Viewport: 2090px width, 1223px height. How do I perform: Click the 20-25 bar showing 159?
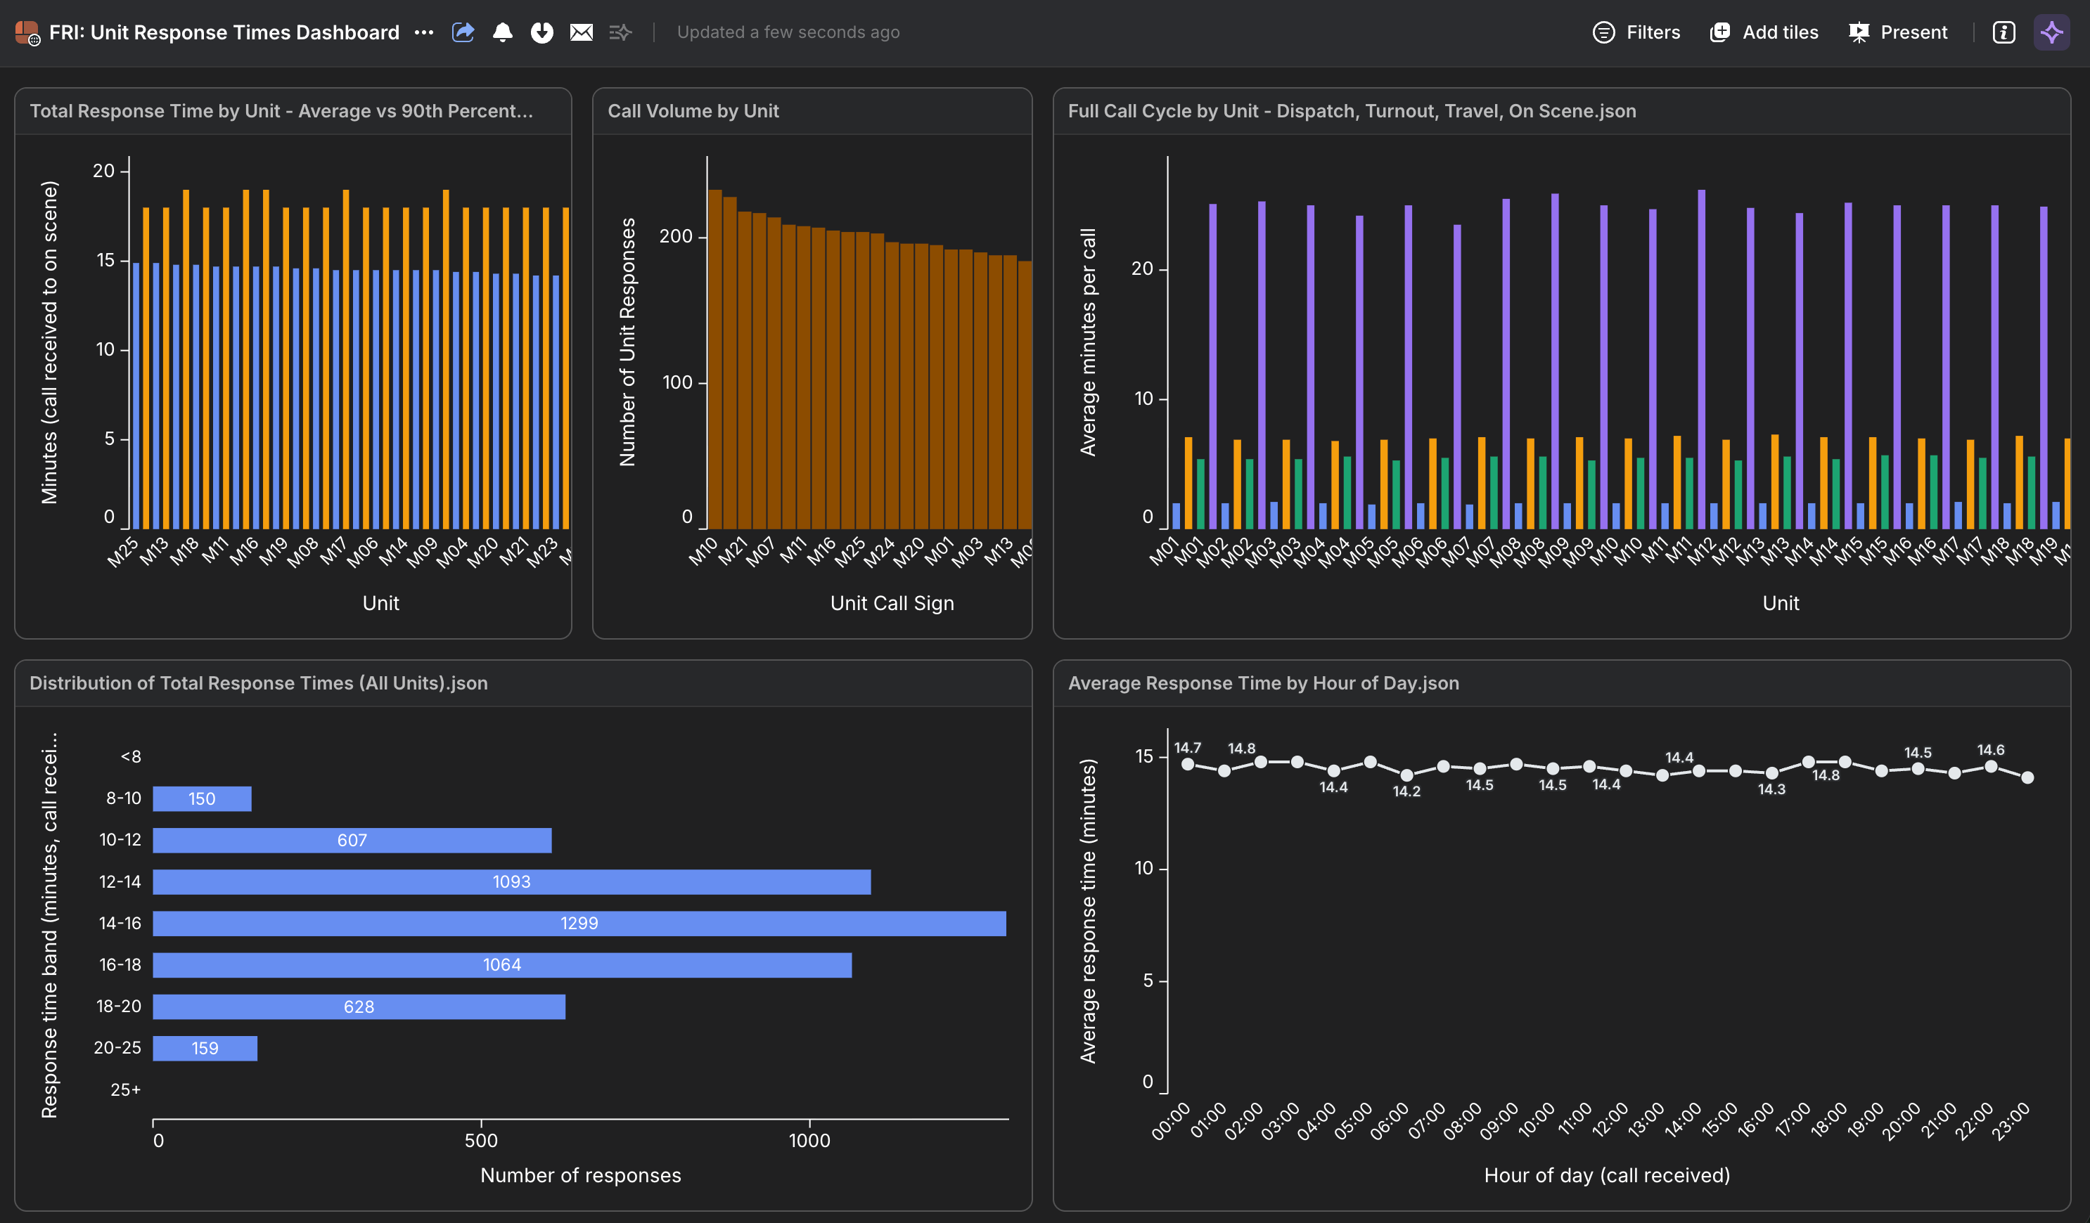[x=205, y=1048]
